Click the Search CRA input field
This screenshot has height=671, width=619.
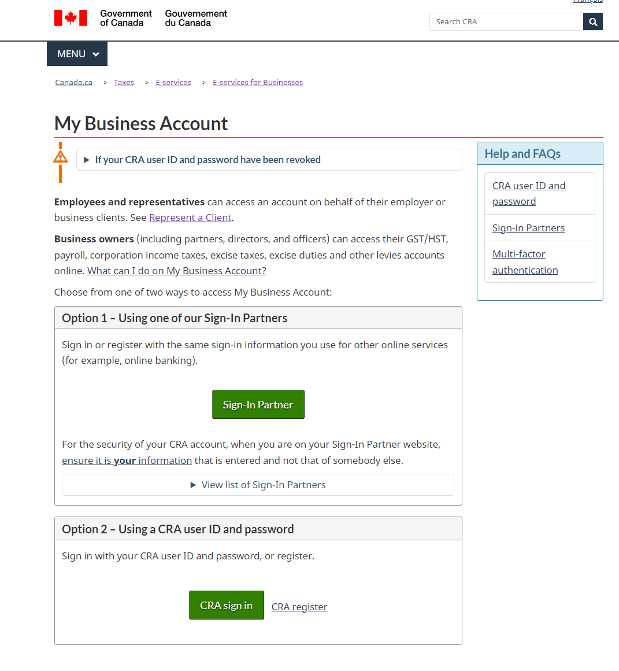coord(506,22)
